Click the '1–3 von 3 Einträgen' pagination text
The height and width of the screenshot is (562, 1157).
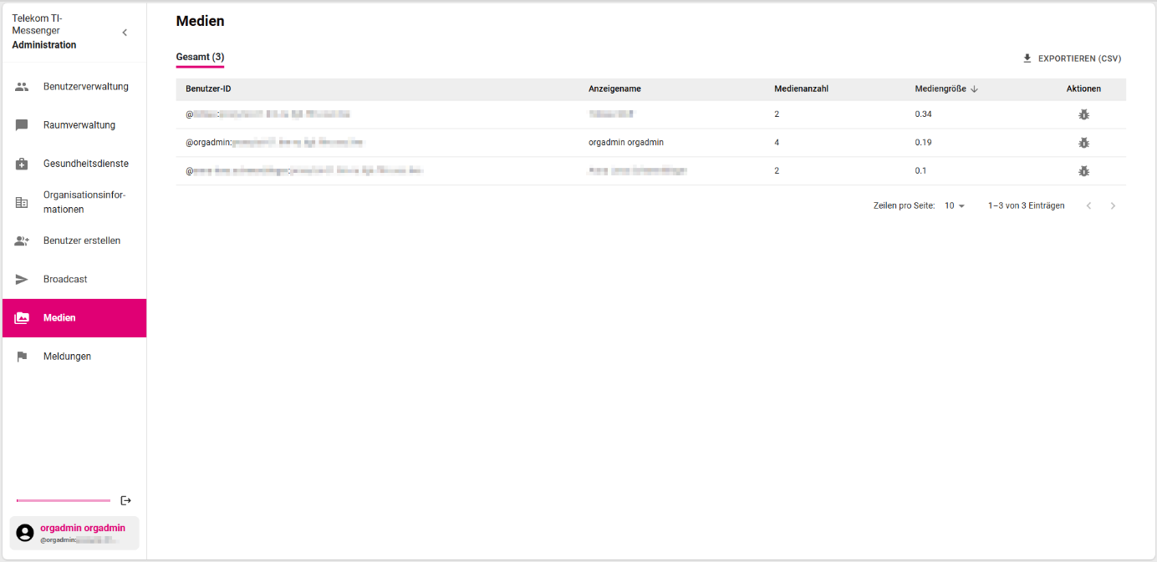pos(1027,205)
